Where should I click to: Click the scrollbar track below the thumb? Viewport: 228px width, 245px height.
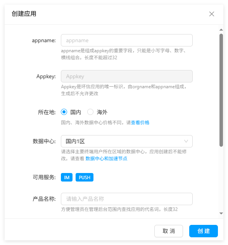(x=221, y=179)
